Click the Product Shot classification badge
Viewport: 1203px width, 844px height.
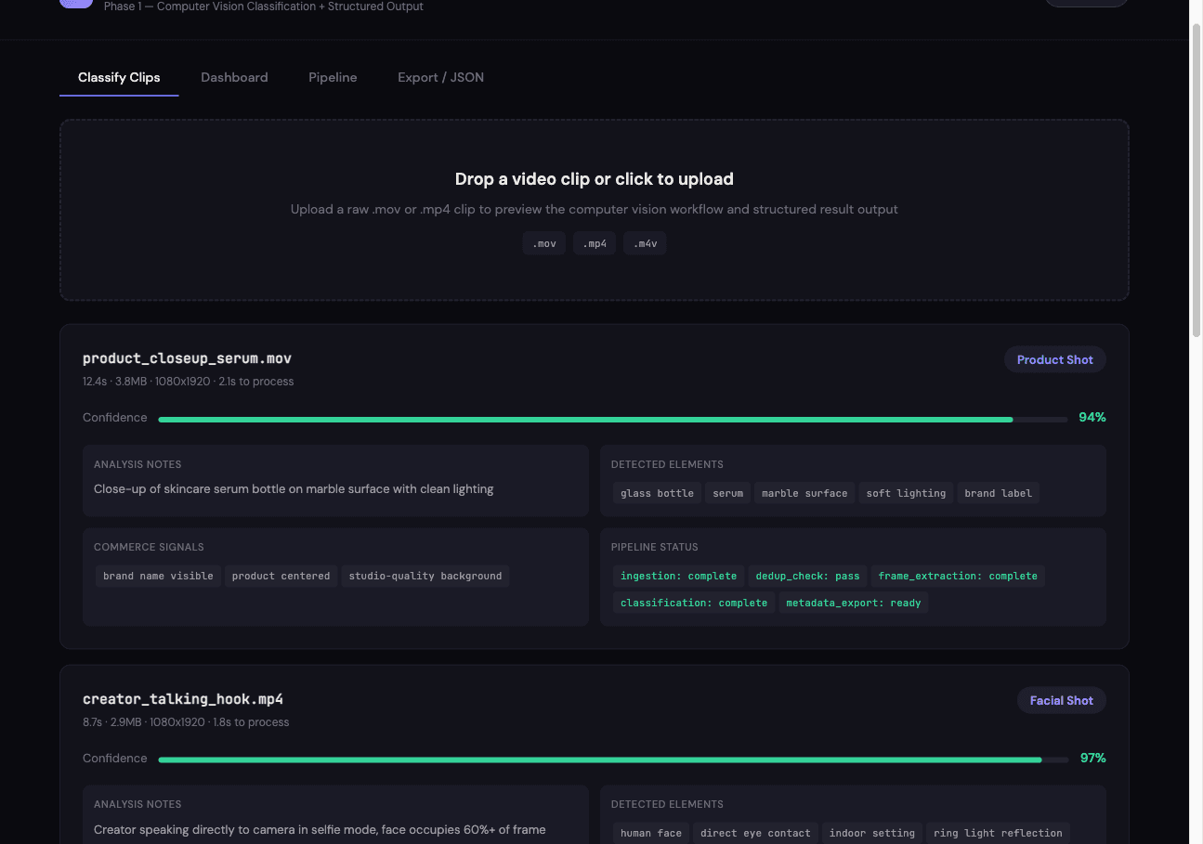click(1054, 359)
